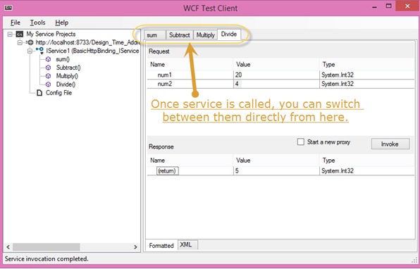Click the (return) response name cell
Screen dimensions: 420x269
(168, 171)
